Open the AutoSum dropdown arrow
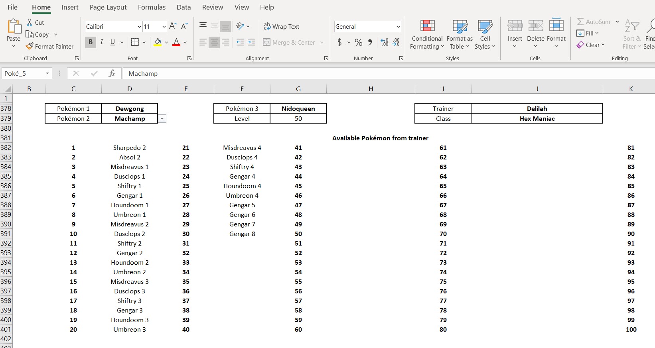The width and height of the screenshot is (655, 348). tap(617, 22)
